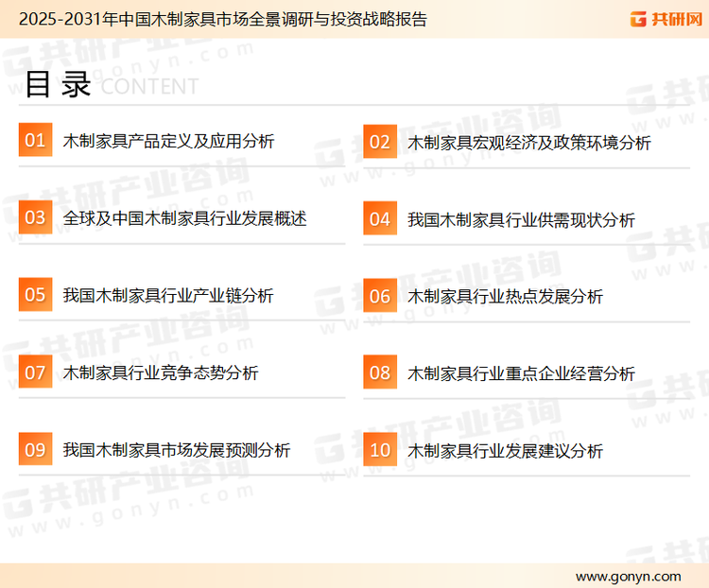Click the orange 04 number badge
Viewport: 709px width, 588px height.
coord(380,218)
